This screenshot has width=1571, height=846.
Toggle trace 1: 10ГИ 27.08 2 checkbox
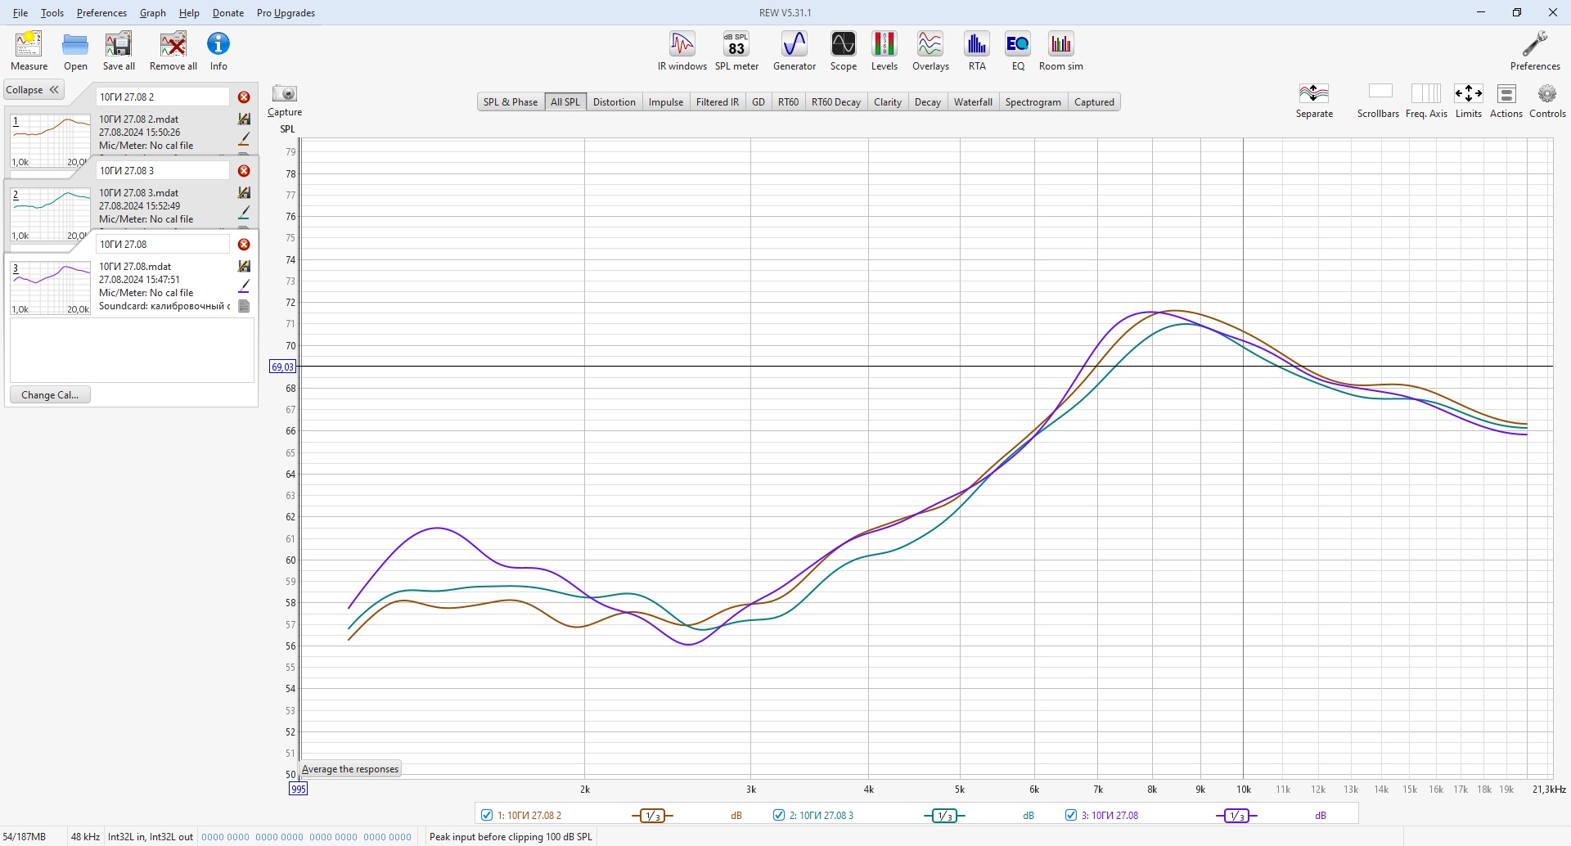point(487,815)
